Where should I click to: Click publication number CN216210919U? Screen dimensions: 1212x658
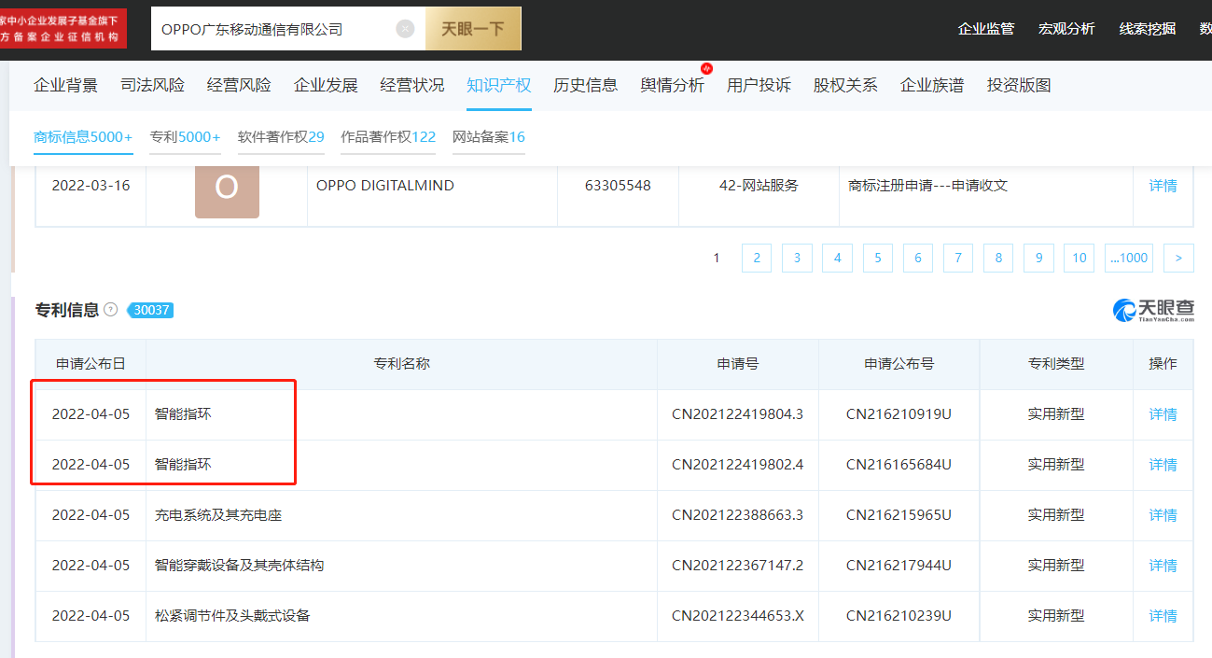[899, 414]
